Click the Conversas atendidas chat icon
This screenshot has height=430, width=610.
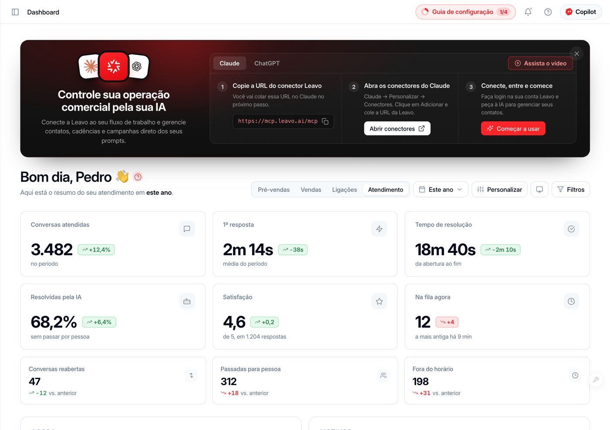point(187,229)
